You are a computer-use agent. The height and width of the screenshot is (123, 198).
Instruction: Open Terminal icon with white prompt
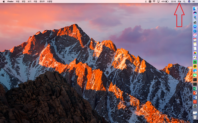pos(195,80)
